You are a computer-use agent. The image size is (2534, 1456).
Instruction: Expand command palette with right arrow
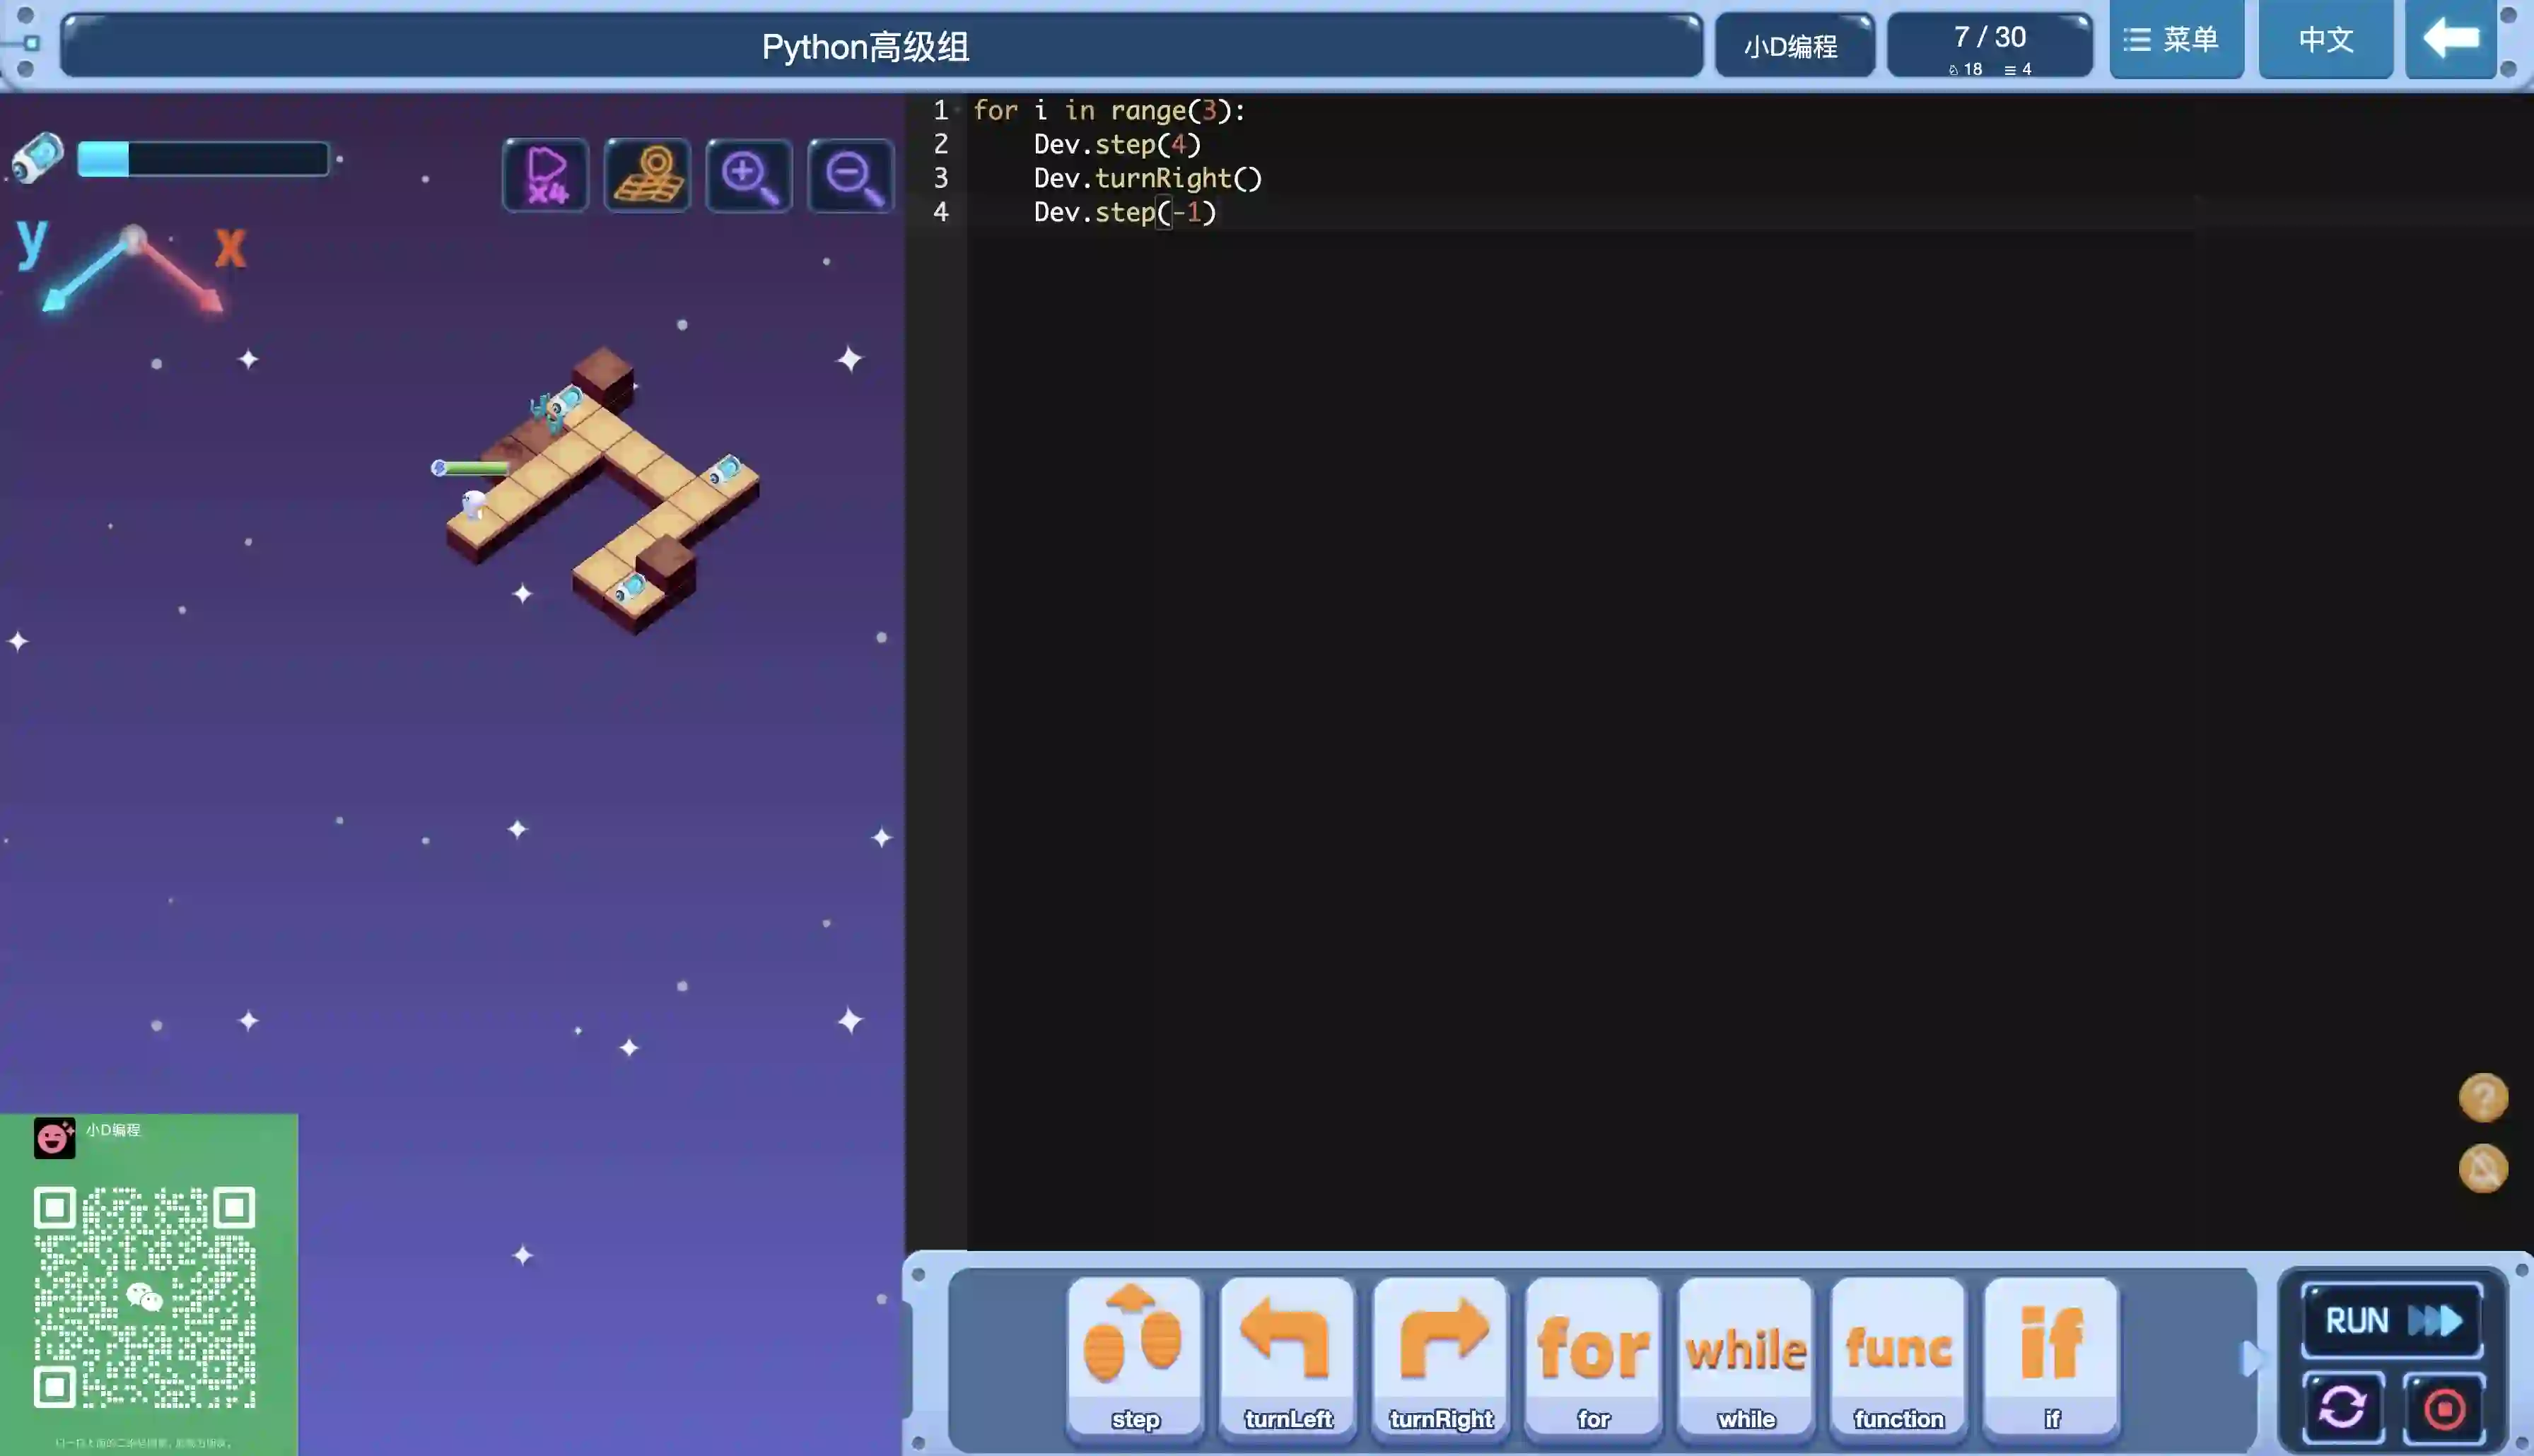click(2251, 1358)
